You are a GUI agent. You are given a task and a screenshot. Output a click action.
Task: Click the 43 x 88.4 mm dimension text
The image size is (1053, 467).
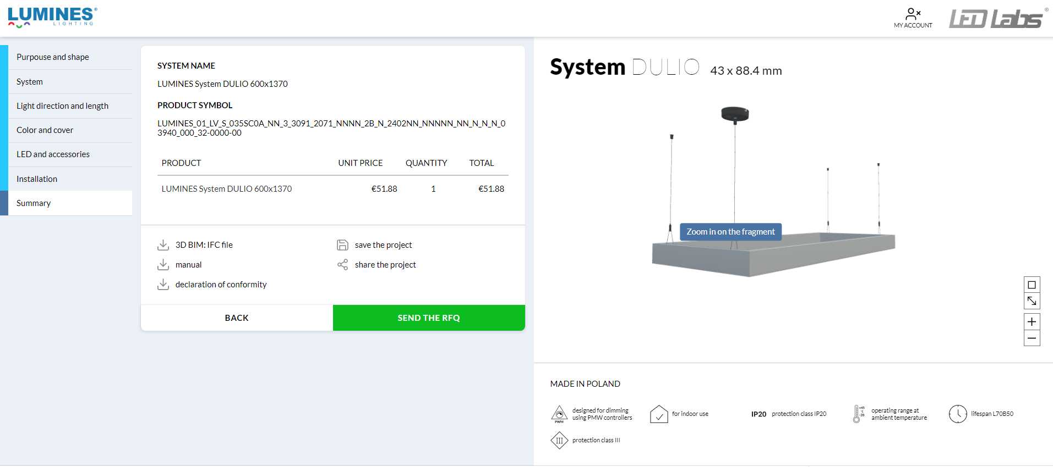(746, 71)
